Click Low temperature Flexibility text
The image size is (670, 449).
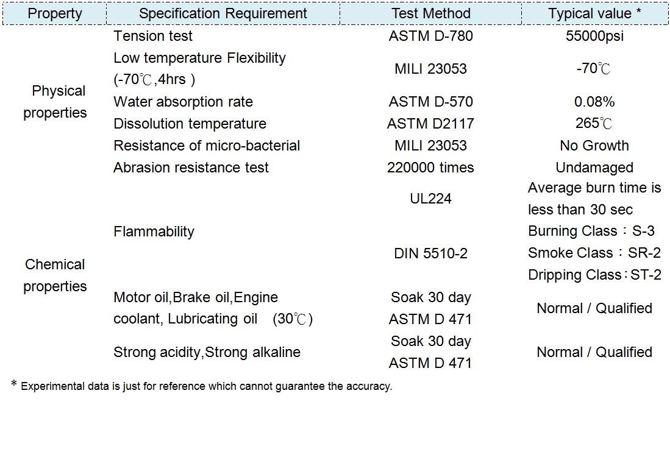click(199, 58)
